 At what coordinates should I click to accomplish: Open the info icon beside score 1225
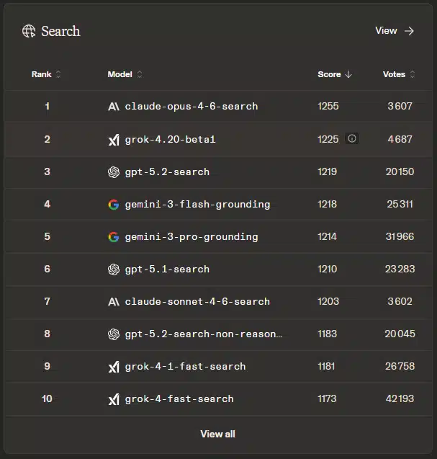click(x=351, y=139)
